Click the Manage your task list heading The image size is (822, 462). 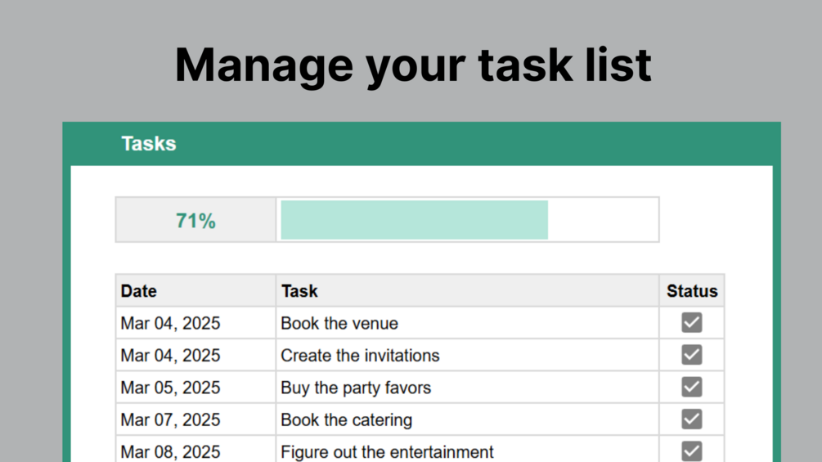tap(413, 65)
